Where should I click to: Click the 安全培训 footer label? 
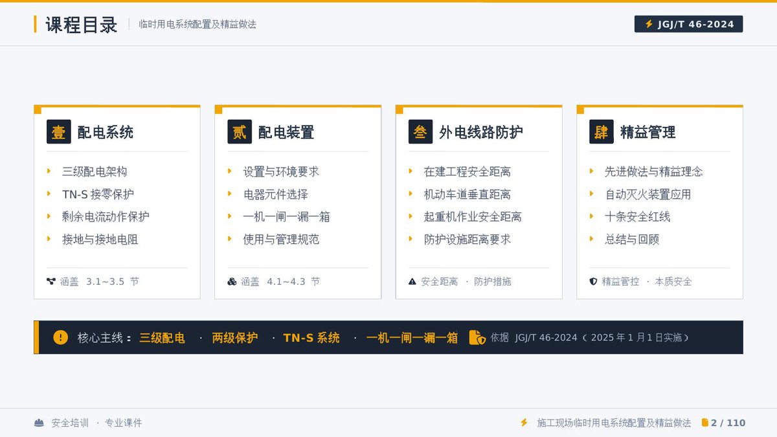pyautogui.click(x=70, y=423)
